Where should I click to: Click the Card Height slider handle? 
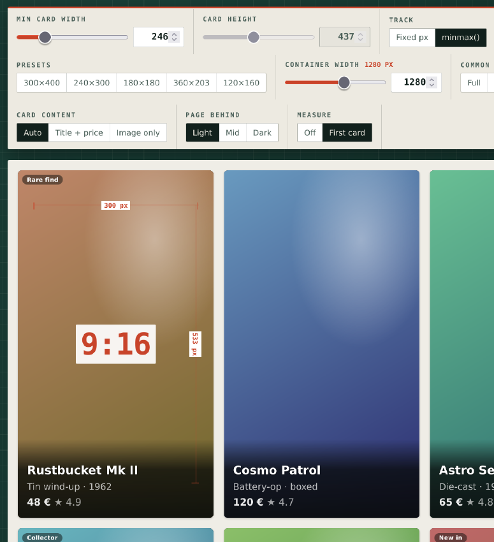click(254, 37)
